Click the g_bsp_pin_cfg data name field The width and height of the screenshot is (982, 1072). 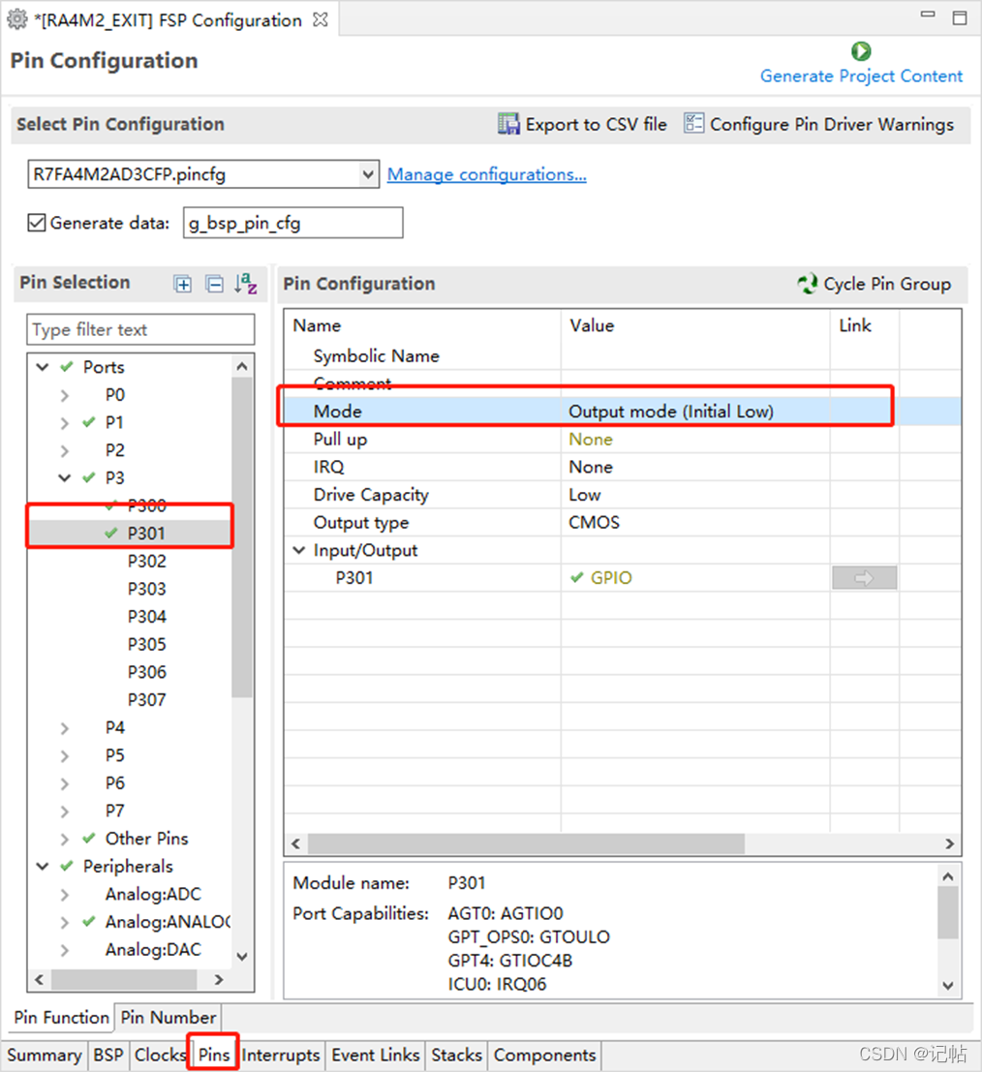coord(292,223)
